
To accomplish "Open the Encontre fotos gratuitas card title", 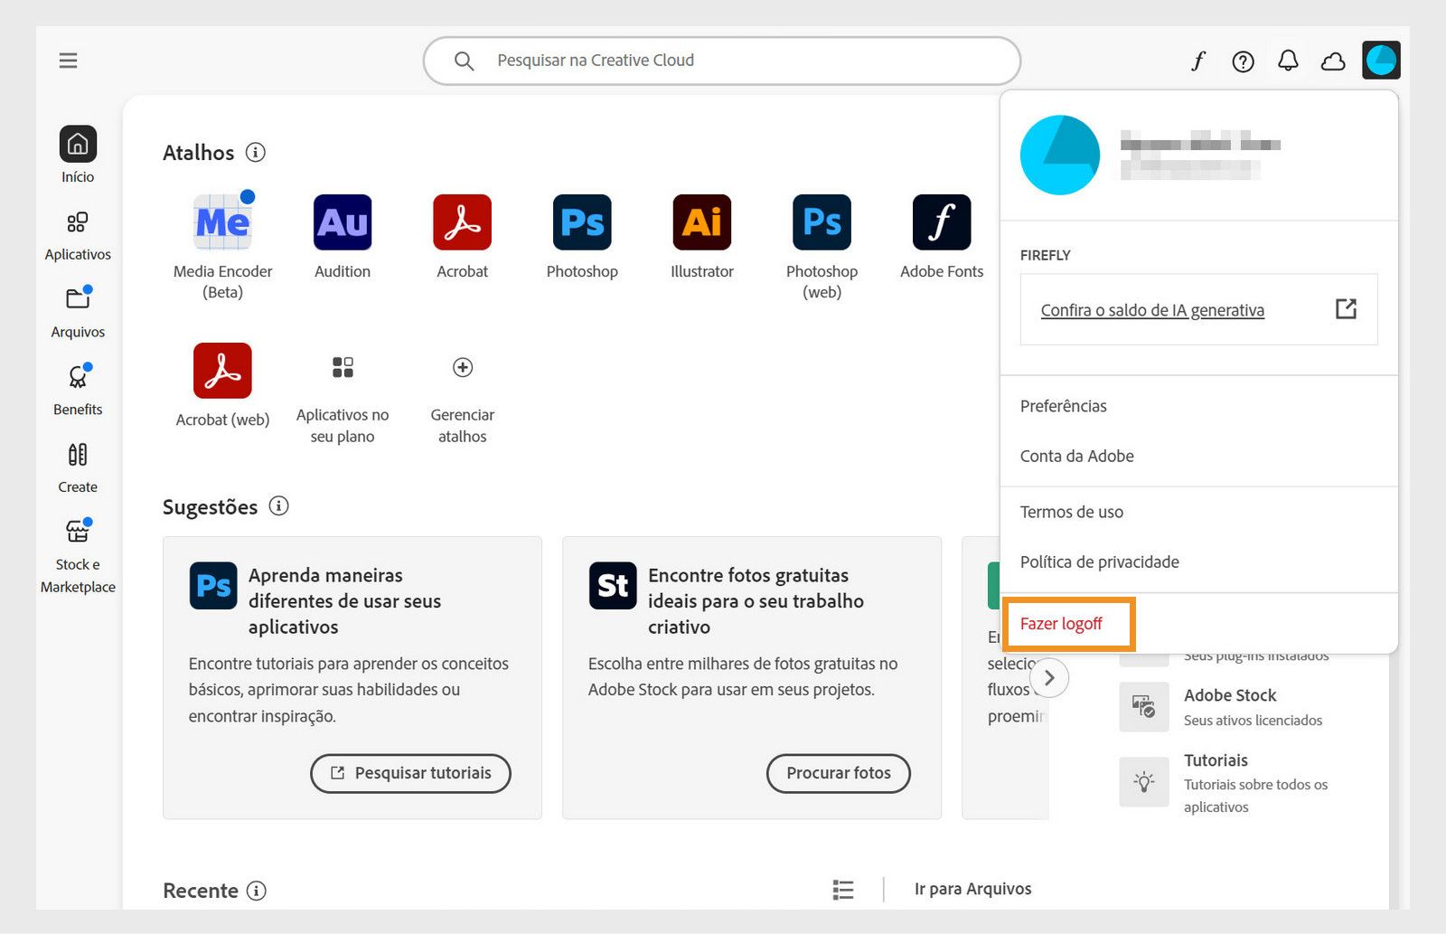I will 756,600.
